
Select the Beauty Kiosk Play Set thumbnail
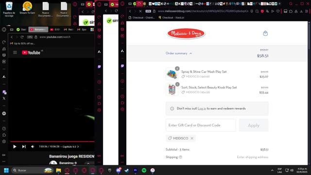pyautogui.click(x=172, y=89)
